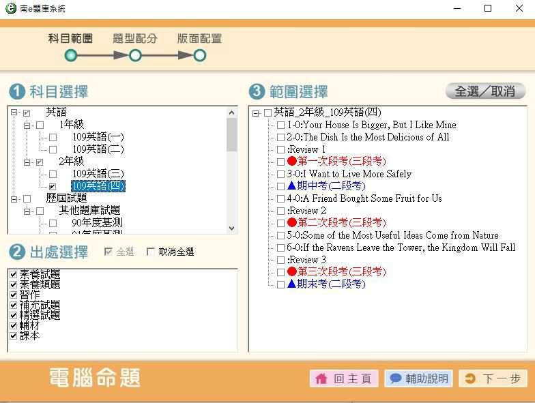Select the :Review 3 row

pos(306,260)
